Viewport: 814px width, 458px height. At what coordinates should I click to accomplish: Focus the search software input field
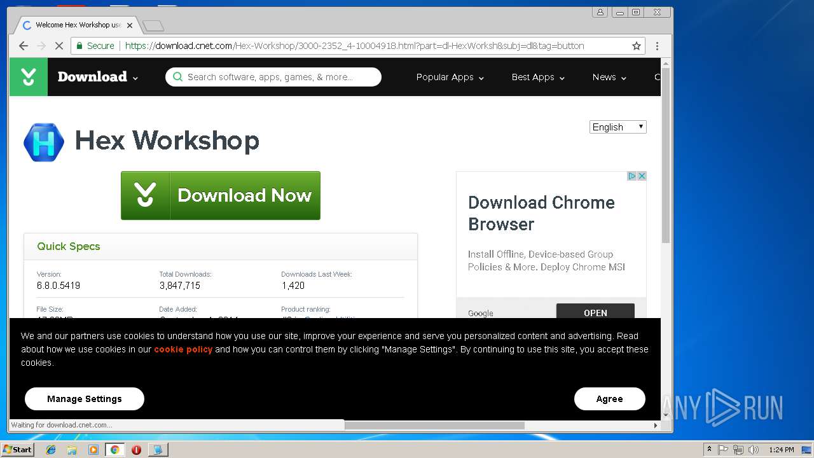click(x=273, y=77)
